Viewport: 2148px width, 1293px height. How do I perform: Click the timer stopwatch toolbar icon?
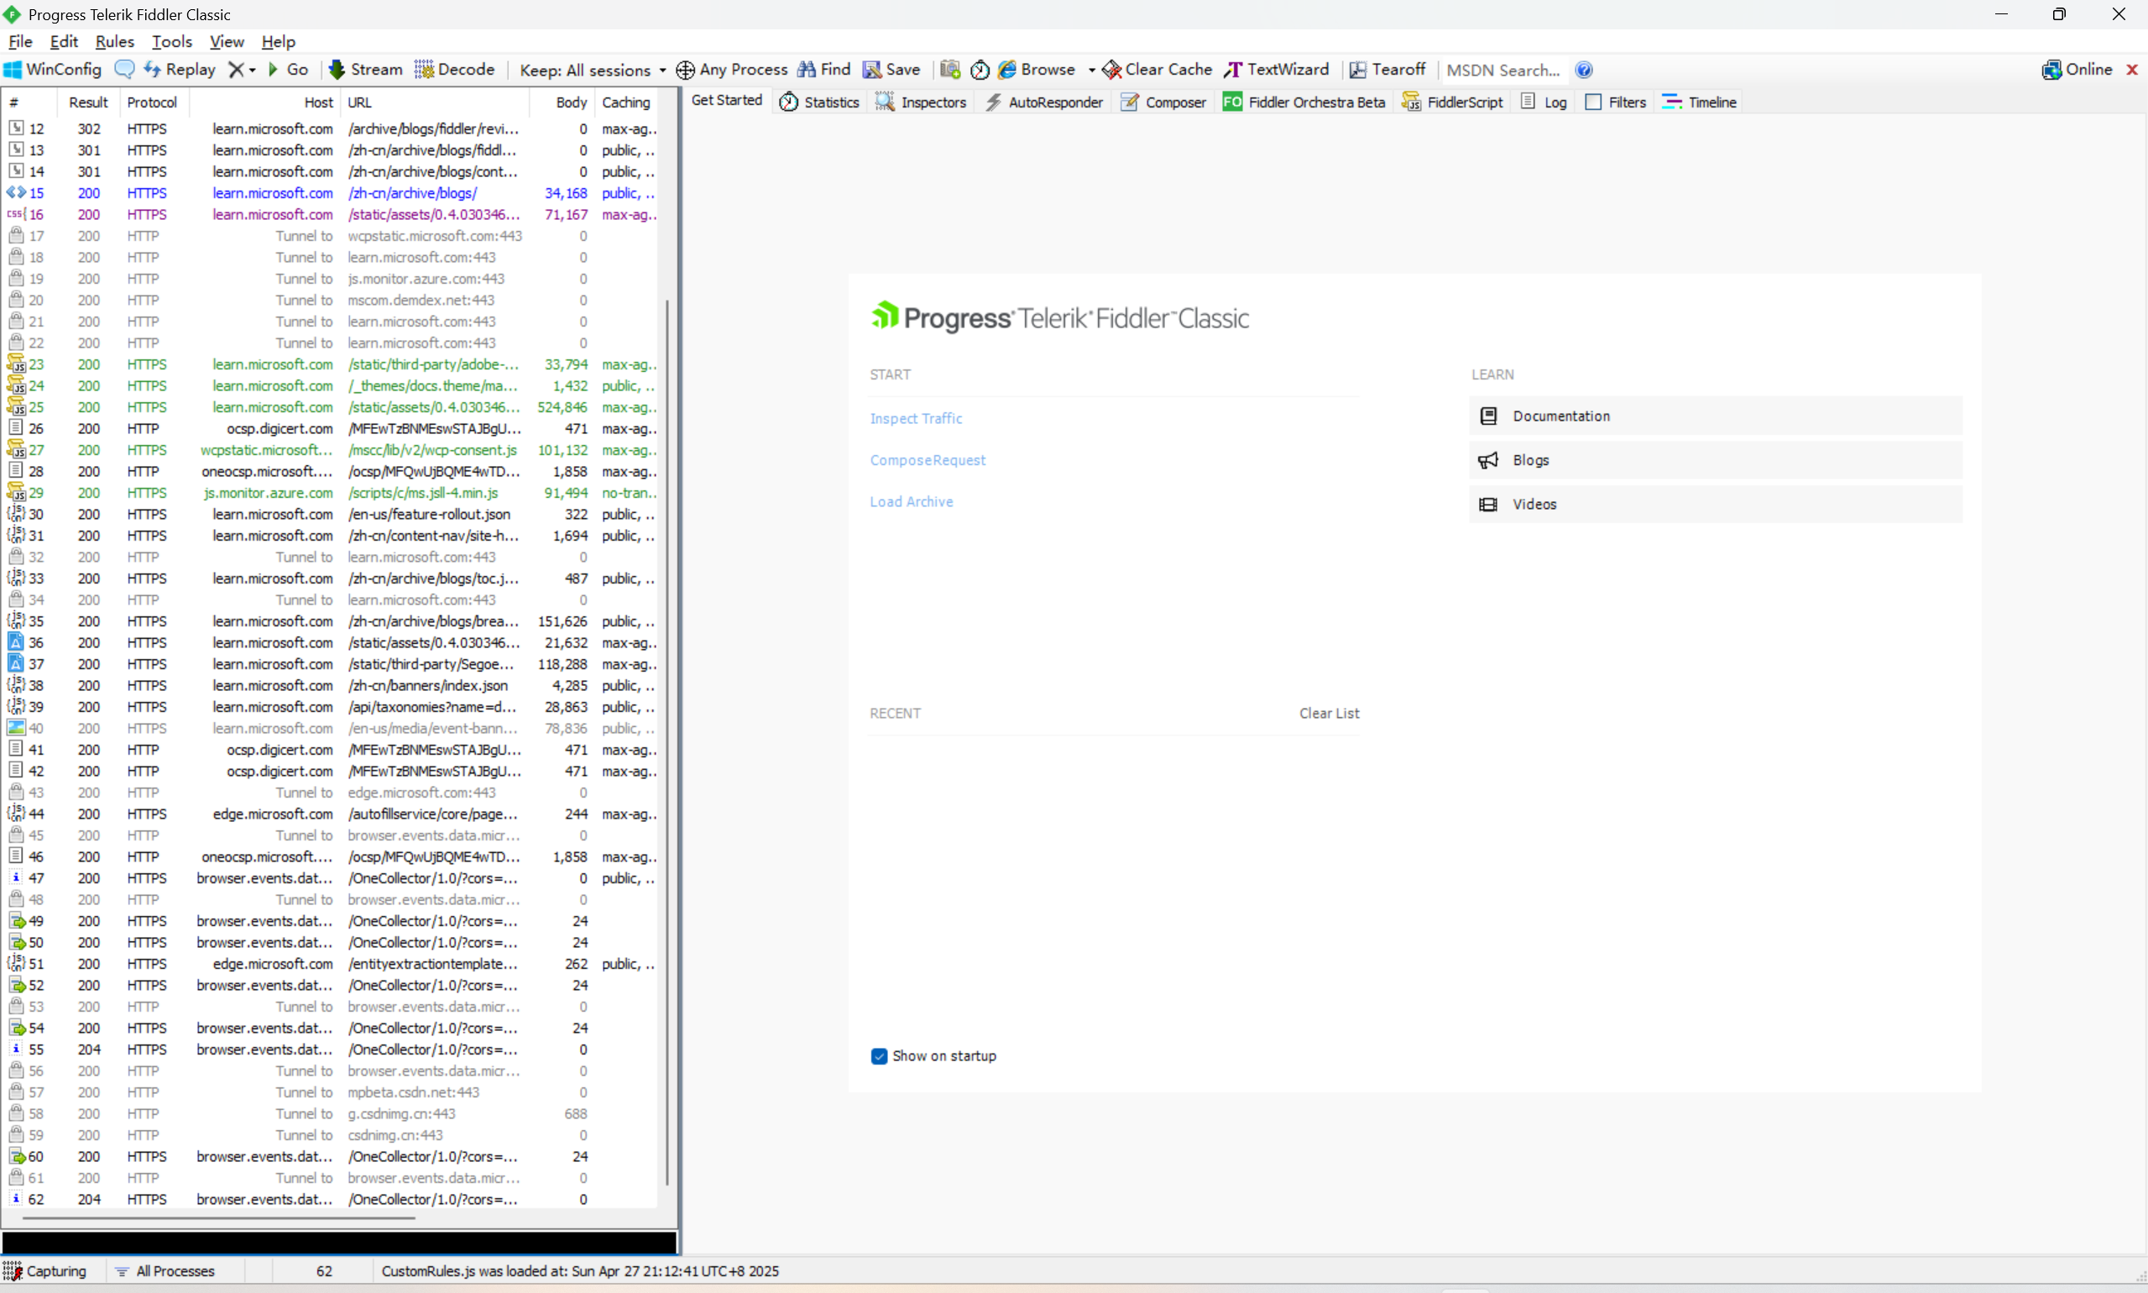tap(979, 70)
